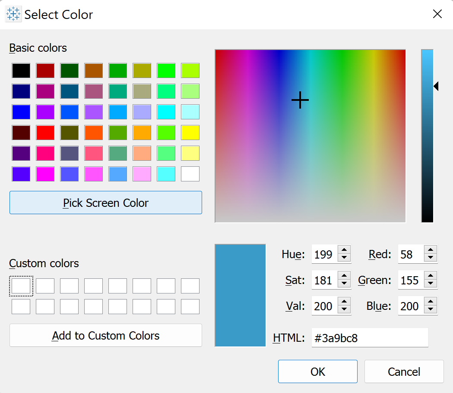The width and height of the screenshot is (453, 393).
Task: Cancel the Select Color dialog
Action: pyautogui.click(x=404, y=371)
